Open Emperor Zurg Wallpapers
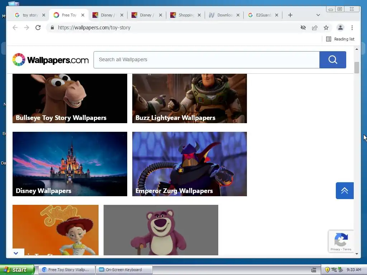The width and height of the screenshot is (367, 275). tap(189, 164)
